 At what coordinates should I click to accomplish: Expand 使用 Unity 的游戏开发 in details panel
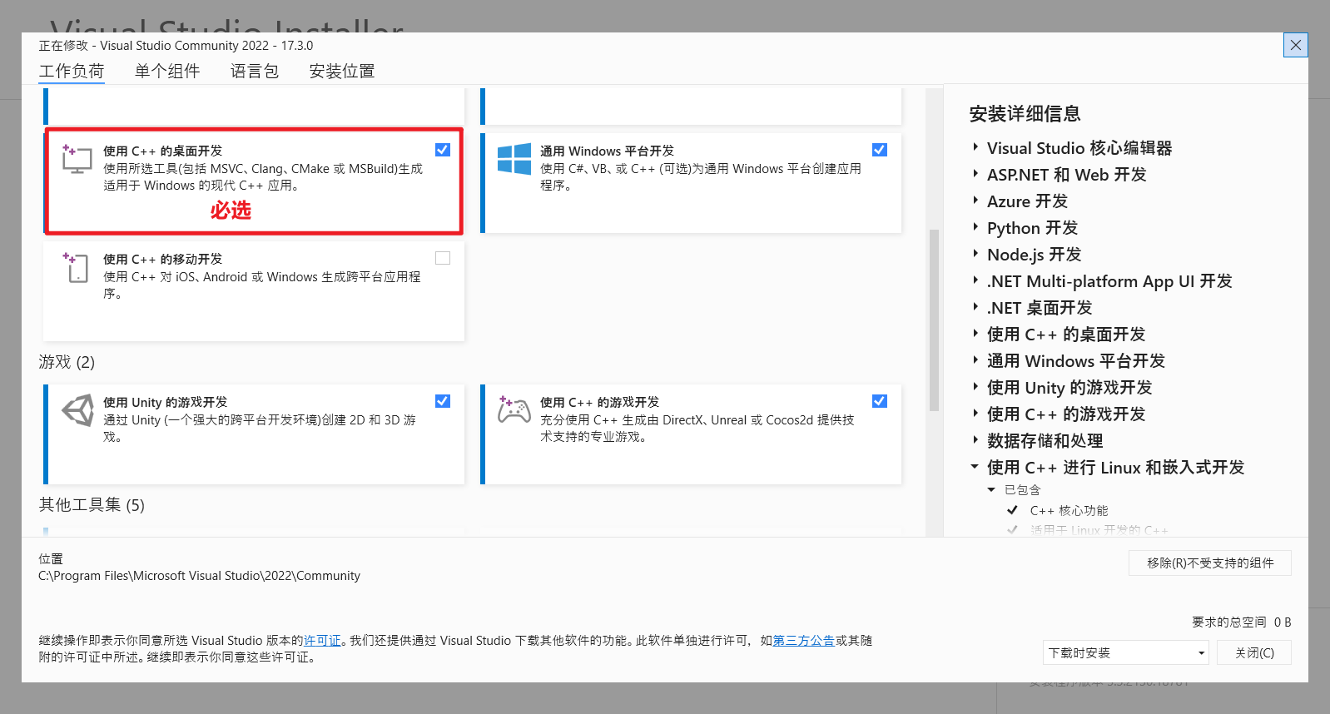point(975,387)
